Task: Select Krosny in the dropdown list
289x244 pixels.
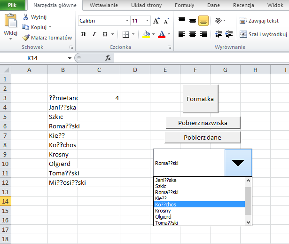Action: coord(164,211)
